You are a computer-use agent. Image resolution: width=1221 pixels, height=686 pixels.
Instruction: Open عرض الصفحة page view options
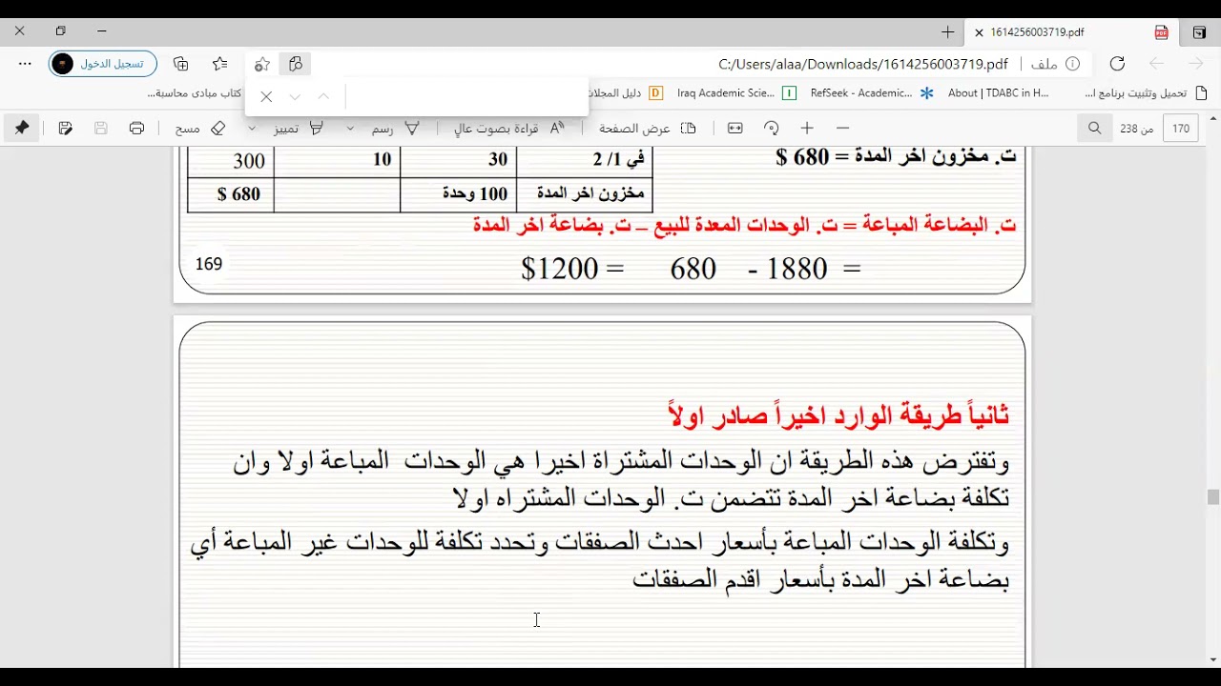click(x=648, y=128)
